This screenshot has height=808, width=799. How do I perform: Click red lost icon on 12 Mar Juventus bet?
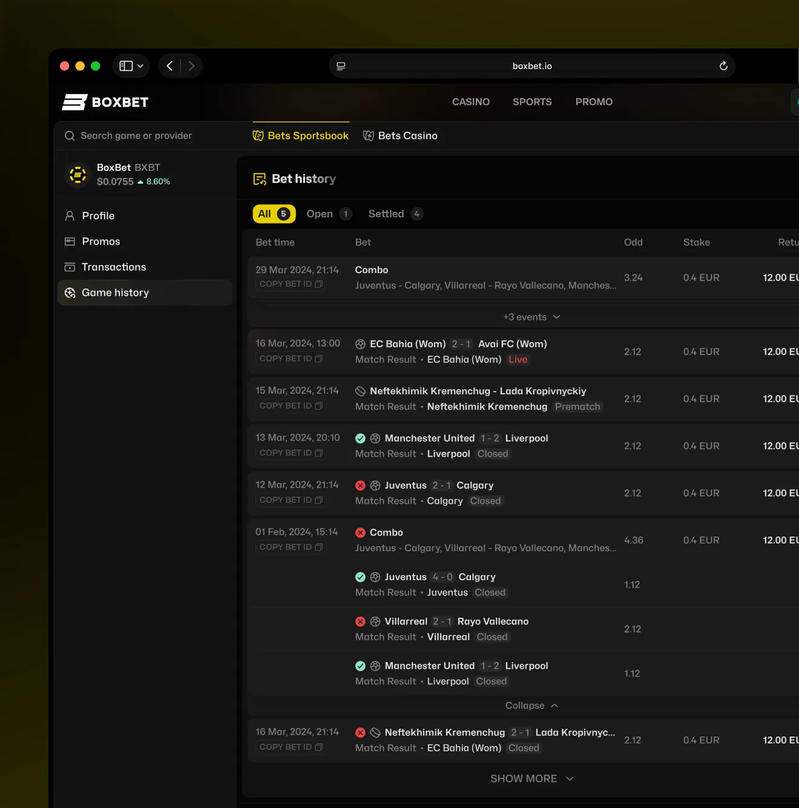[x=360, y=485]
